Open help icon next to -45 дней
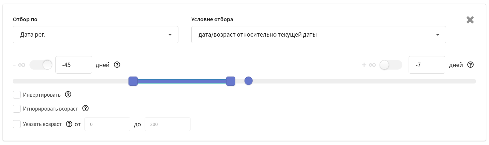 117,65
